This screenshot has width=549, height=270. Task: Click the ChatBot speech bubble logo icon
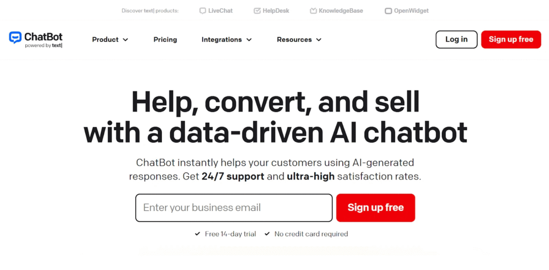[x=15, y=37]
